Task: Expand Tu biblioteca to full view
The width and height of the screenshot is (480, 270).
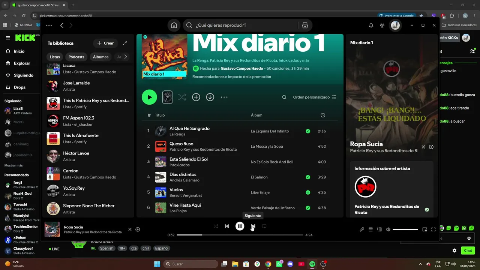Action: tap(125, 43)
